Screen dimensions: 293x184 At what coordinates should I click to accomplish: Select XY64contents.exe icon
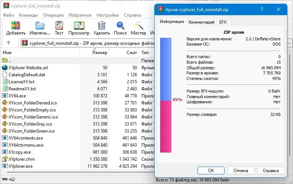(x=5, y=138)
